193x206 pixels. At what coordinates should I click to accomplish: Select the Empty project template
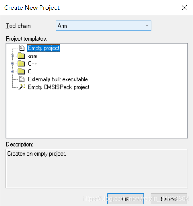point(44,48)
